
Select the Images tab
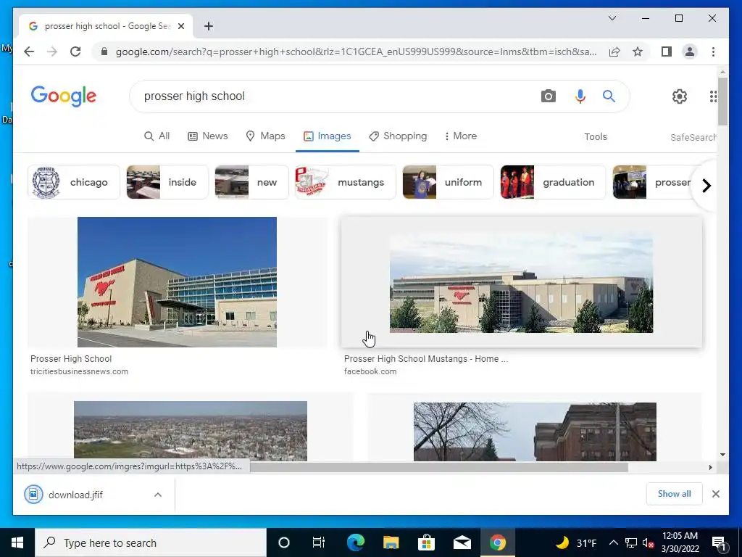327,136
